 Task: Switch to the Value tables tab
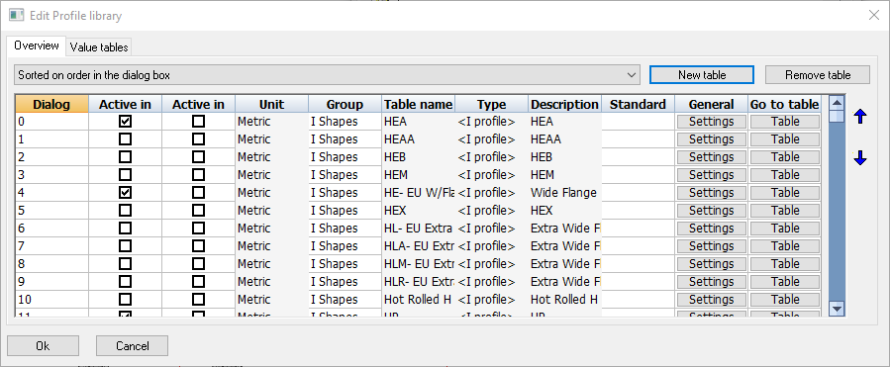tap(99, 47)
